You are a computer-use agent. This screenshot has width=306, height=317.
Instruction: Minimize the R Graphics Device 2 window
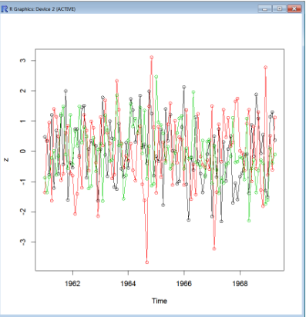[x=264, y=9]
